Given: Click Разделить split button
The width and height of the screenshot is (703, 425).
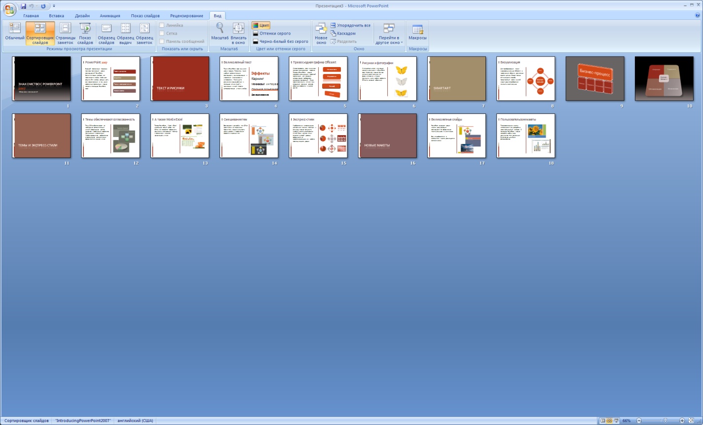Looking at the screenshot, I should coord(343,41).
